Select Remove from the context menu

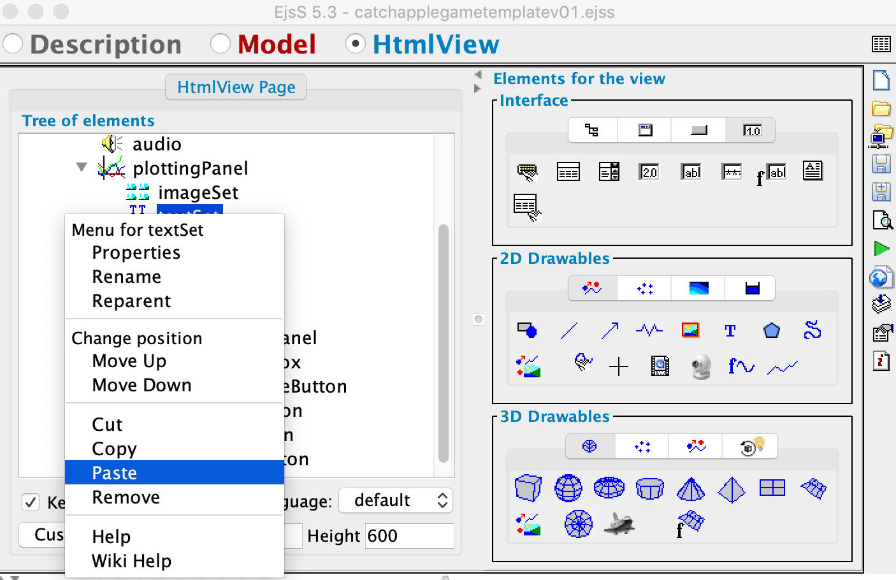[x=126, y=498]
